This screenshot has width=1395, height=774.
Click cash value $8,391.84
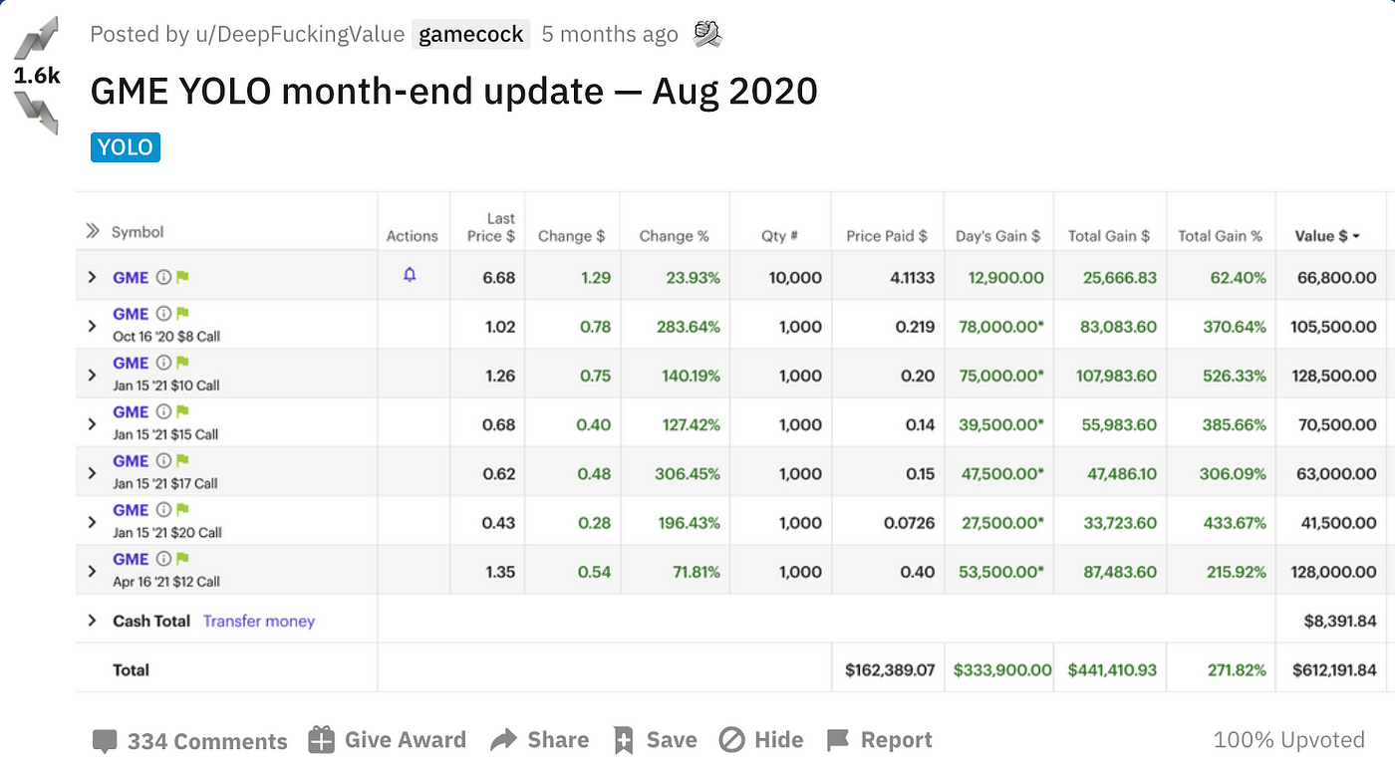coord(1340,621)
